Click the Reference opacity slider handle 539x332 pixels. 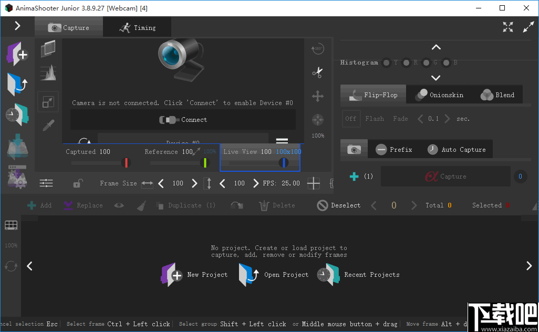205,162
